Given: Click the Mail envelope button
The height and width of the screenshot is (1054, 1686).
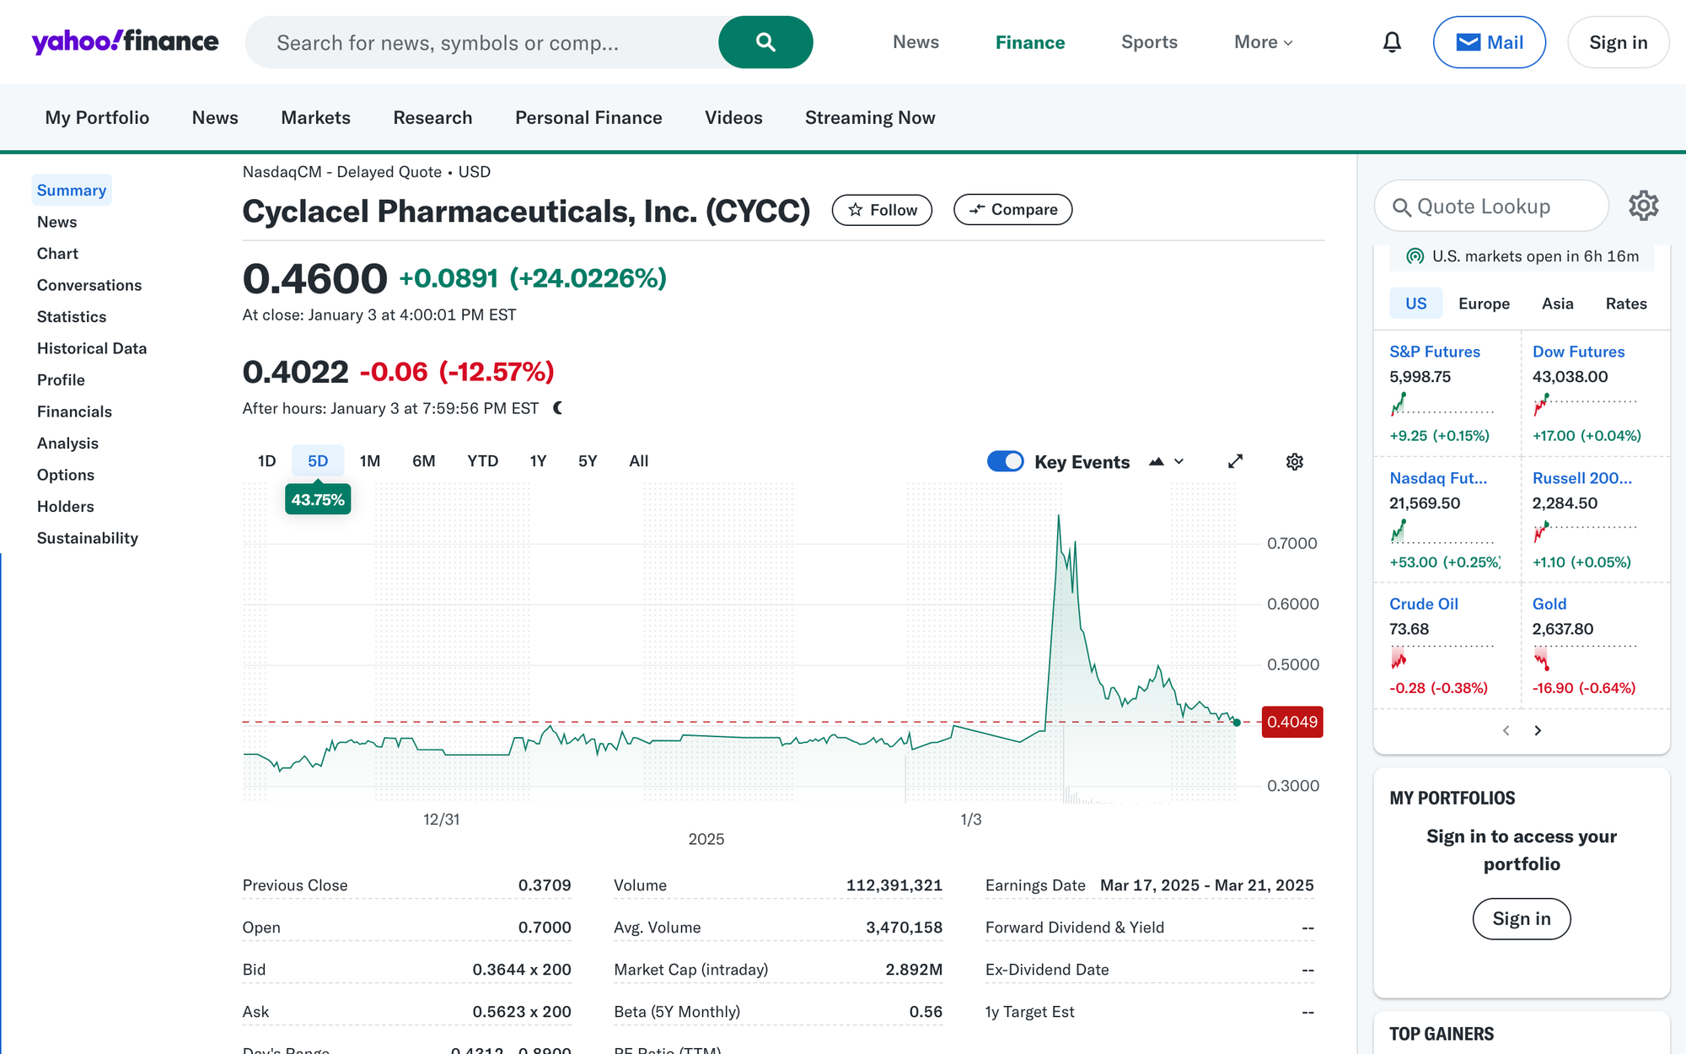Looking at the screenshot, I should [1489, 42].
